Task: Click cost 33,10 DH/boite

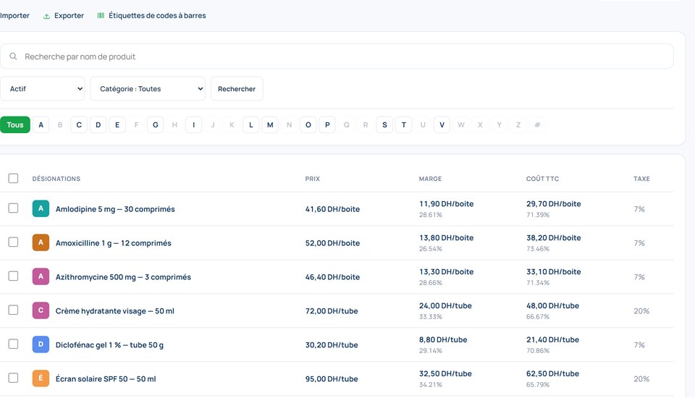Action: pos(554,271)
